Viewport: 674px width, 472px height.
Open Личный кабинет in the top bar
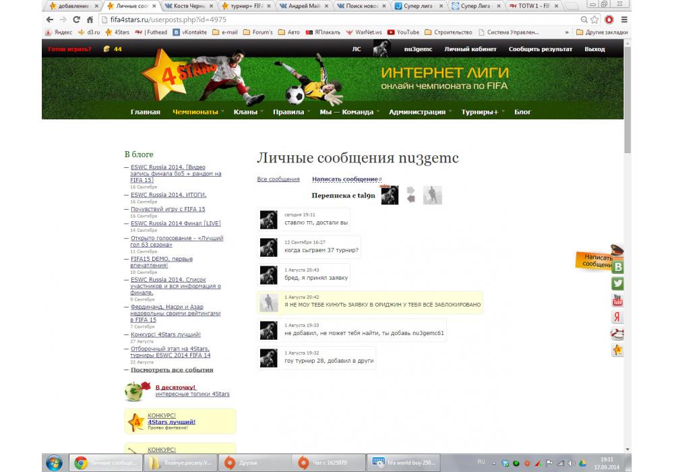pos(470,49)
